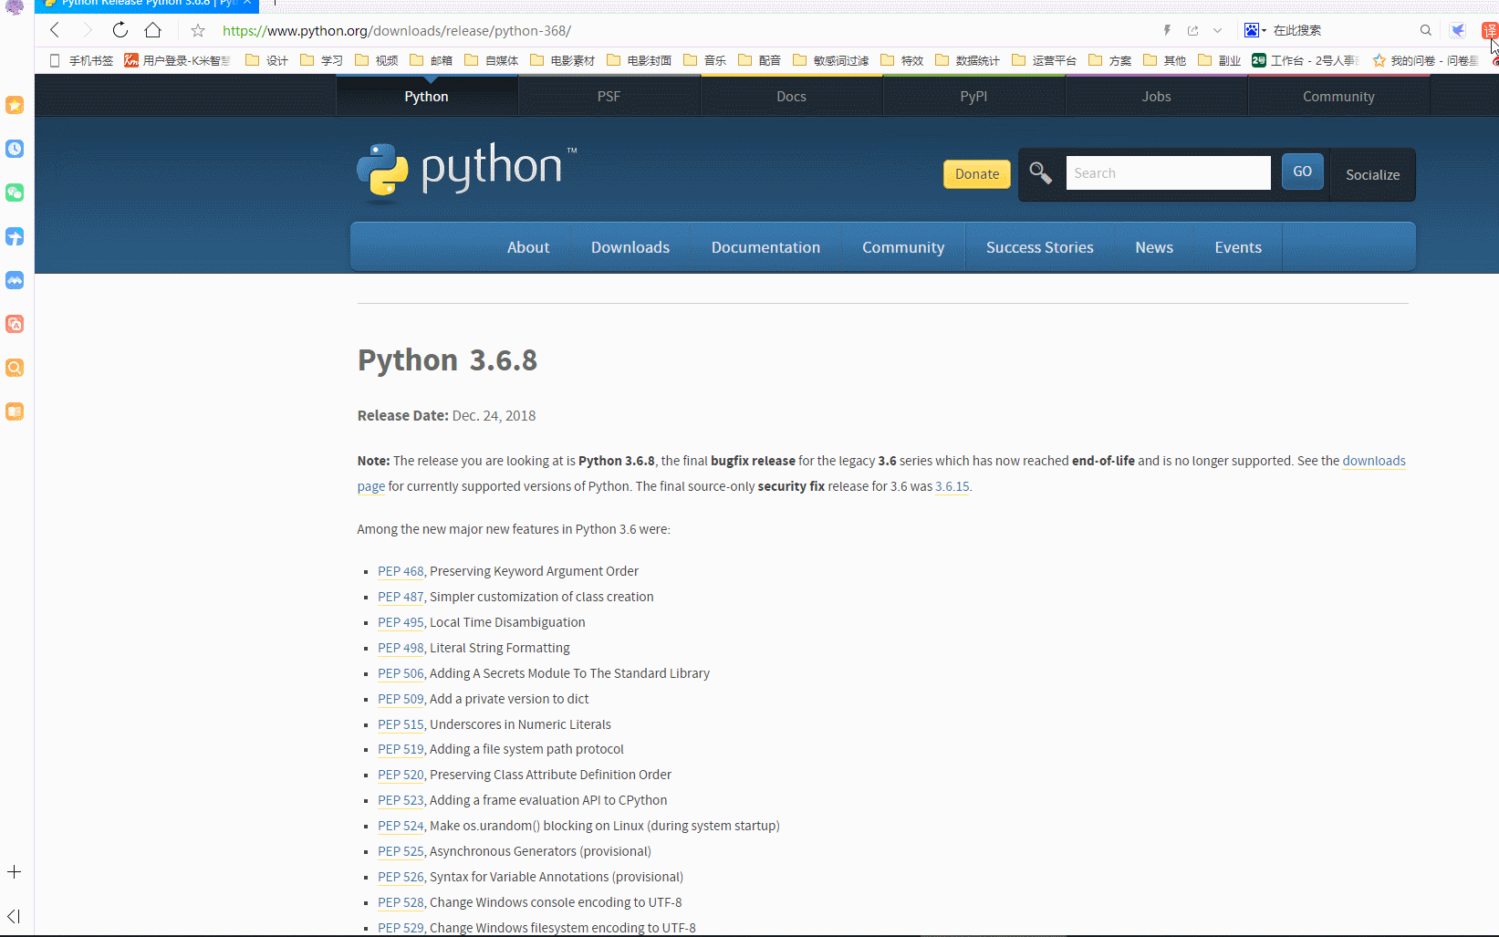Open the browser home page
The height and width of the screenshot is (937, 1499).
click(153, 30)
